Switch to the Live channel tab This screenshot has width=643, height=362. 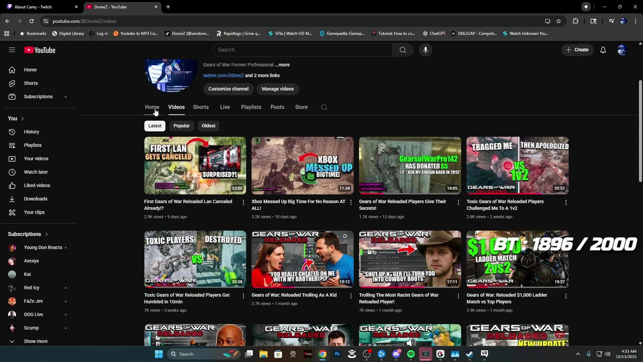(x=225, y=107)
